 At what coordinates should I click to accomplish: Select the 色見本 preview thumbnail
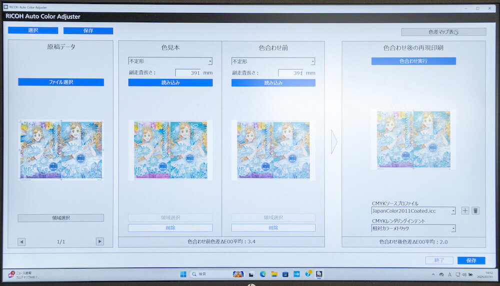click(x=170, y=150)
